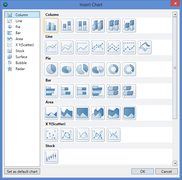Choose the 3-D stacked column chart
Image resolution: width=182 pixels, height=180 pixels.
point(129,25)
